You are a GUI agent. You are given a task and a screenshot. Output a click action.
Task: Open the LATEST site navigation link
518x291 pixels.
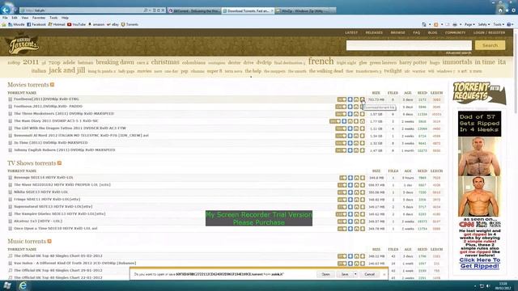351,32
